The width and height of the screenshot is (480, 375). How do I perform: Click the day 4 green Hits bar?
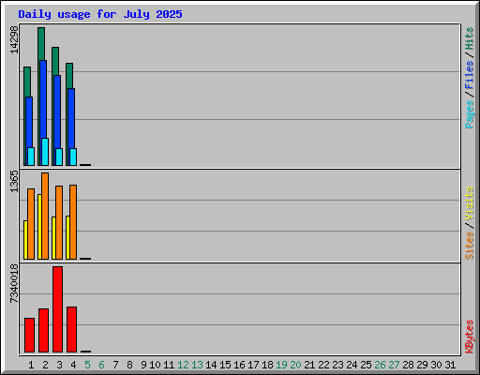point(69,76)
